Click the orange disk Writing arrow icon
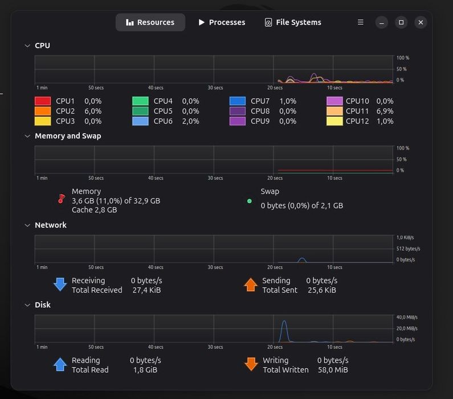Viewport: 453px width, 399px height. (251, 364)
